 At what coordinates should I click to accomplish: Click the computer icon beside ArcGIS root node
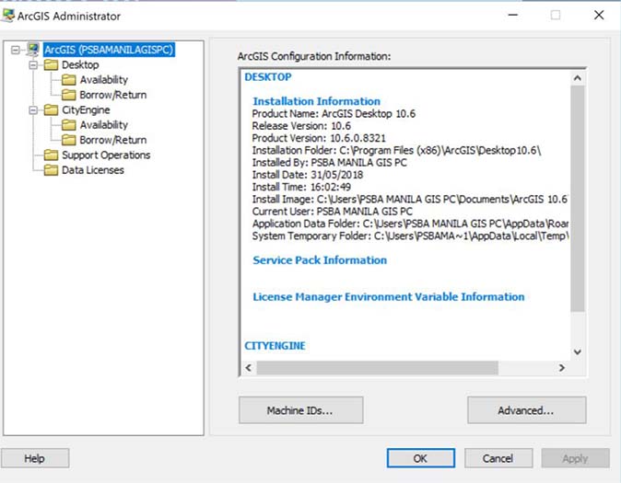point(33,50)
